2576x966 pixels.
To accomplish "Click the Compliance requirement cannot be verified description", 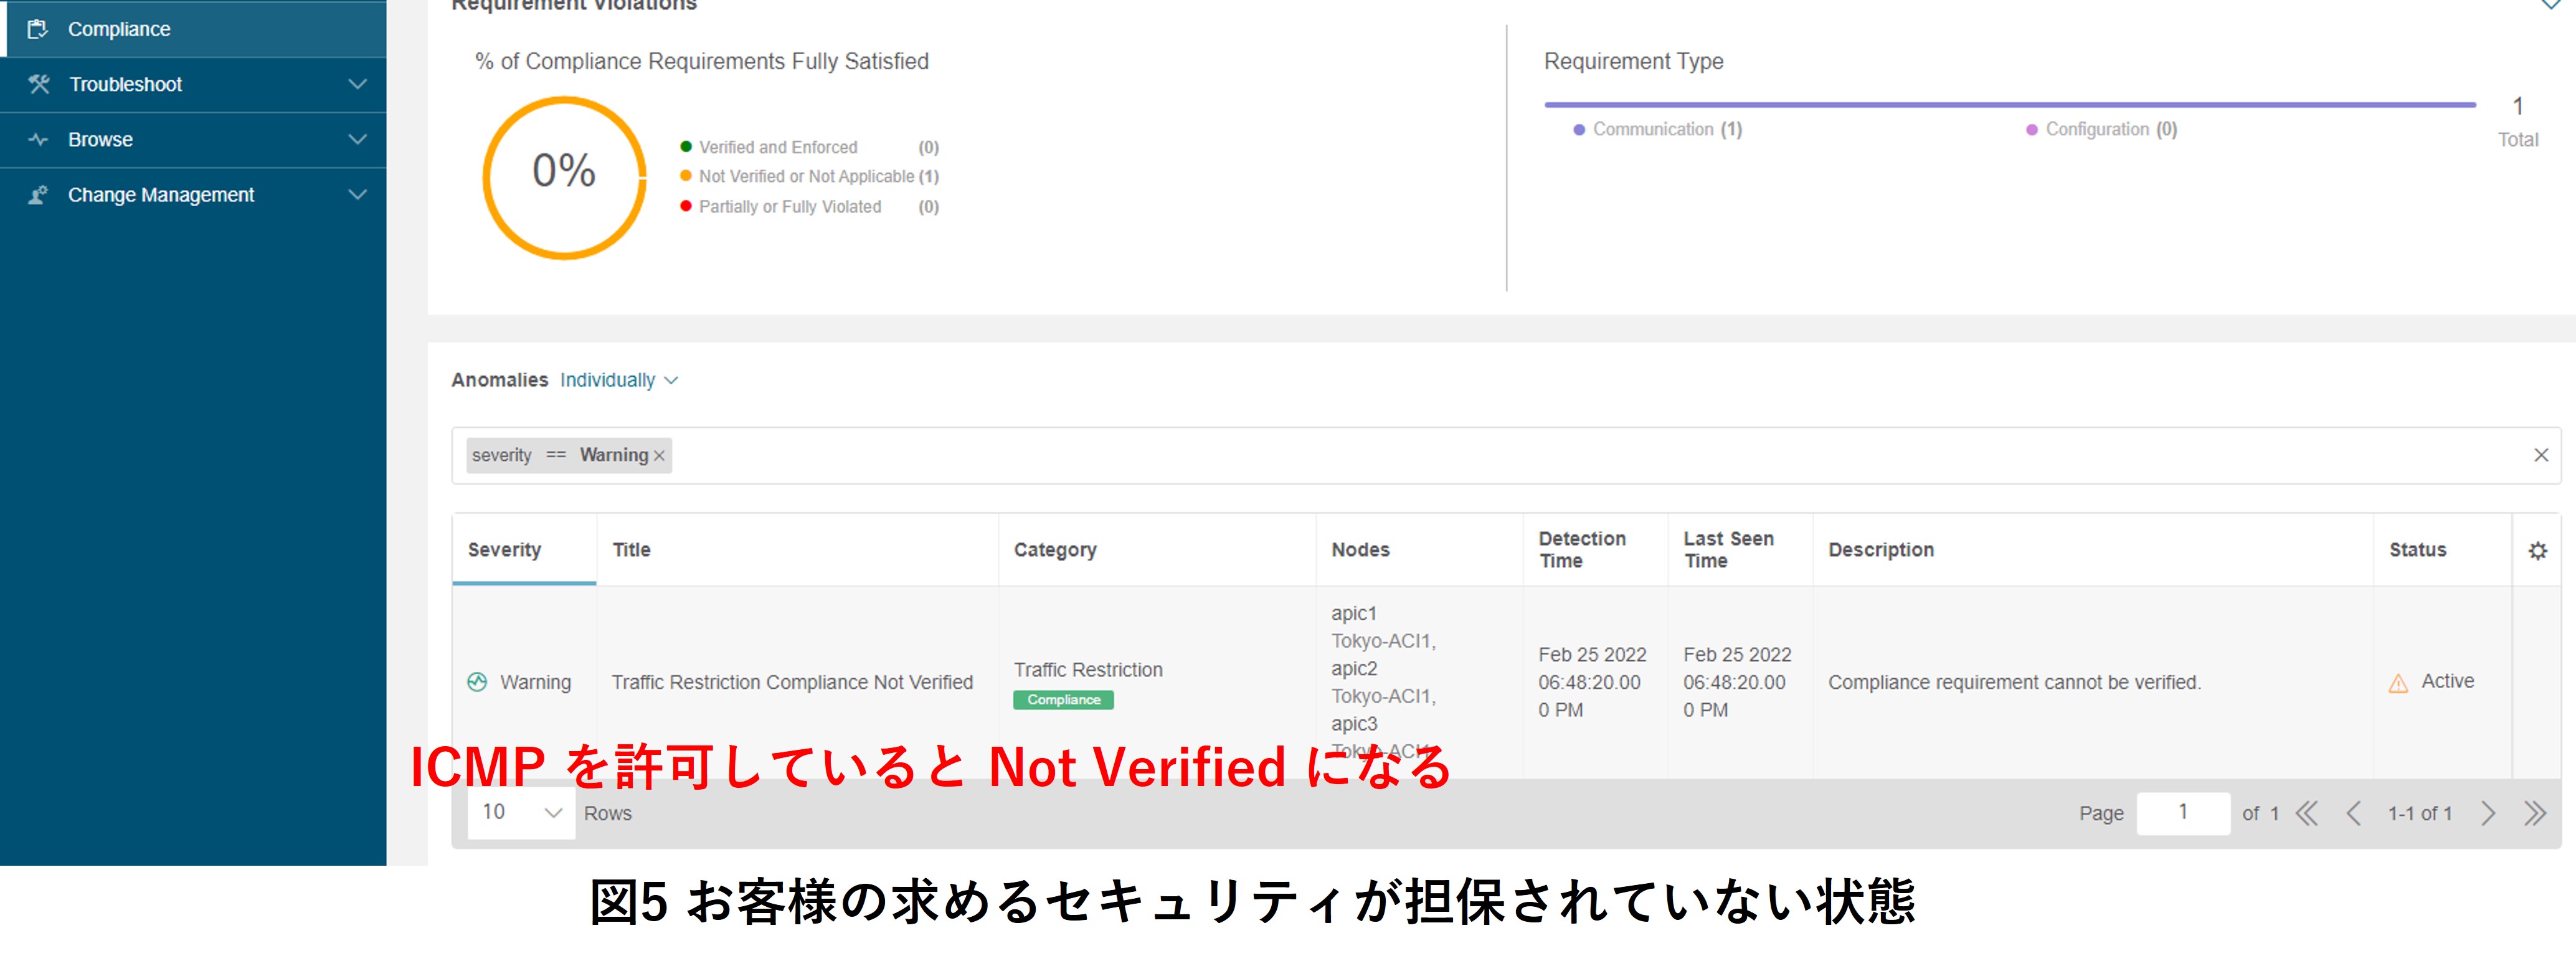I will (2014, 682).
